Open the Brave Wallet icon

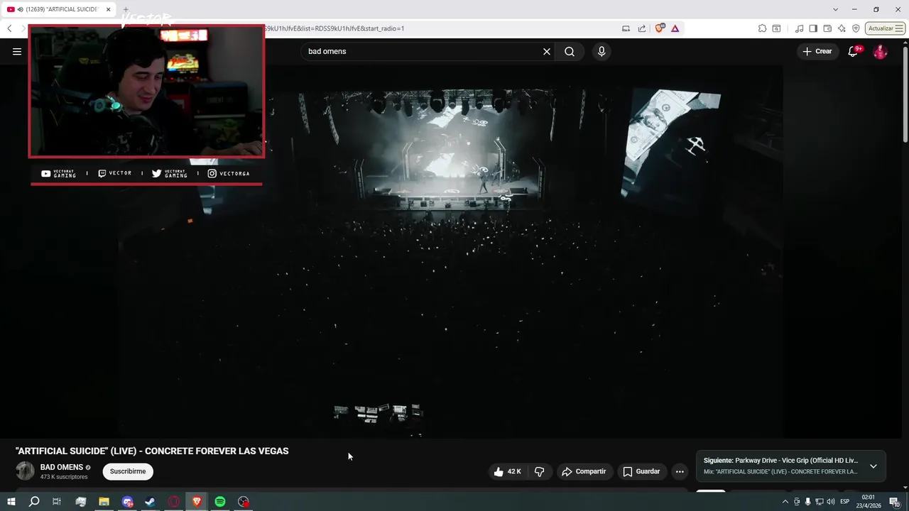[827, 28]
